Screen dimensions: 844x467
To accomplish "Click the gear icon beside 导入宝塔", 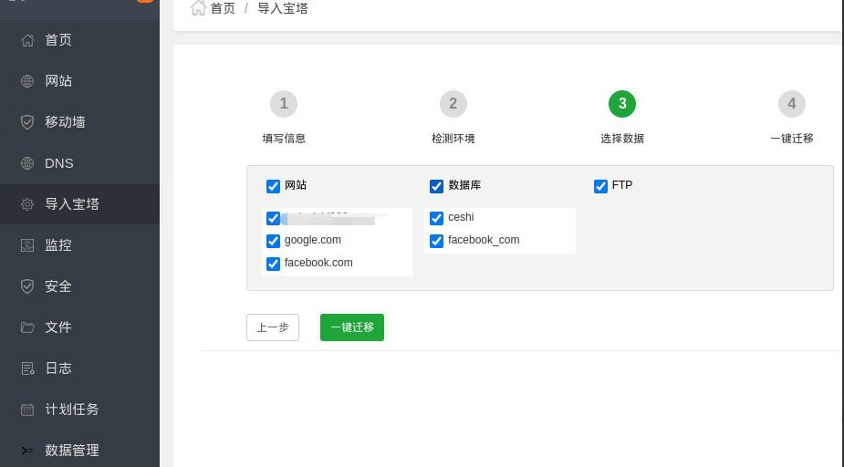I will [x=27, y=204].
